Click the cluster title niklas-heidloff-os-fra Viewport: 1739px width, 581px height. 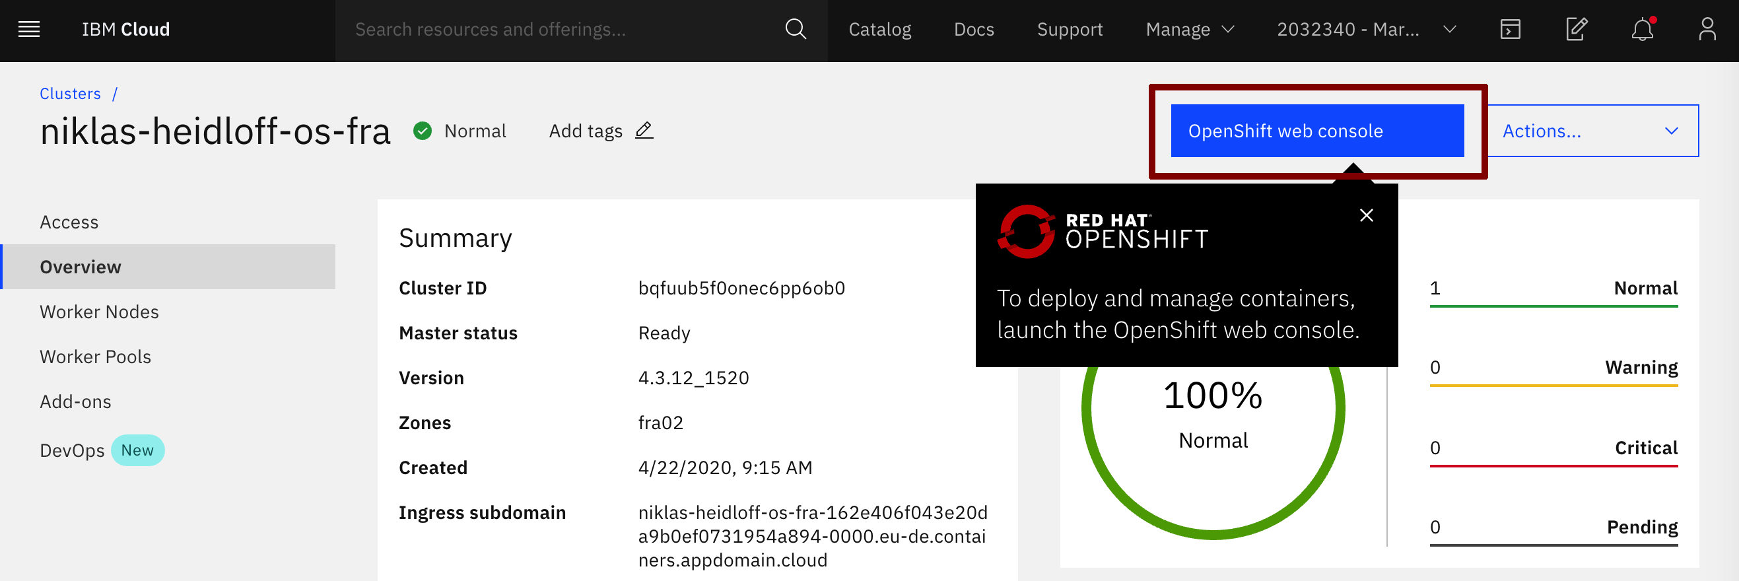click(215, 131)
